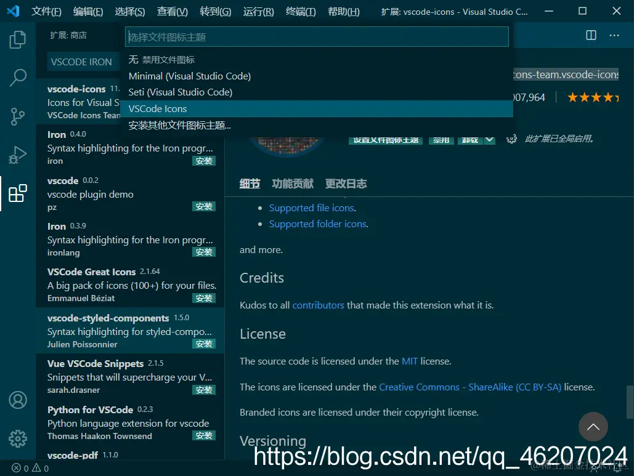Click the star rating of vscode-icons

click(593, 97)
